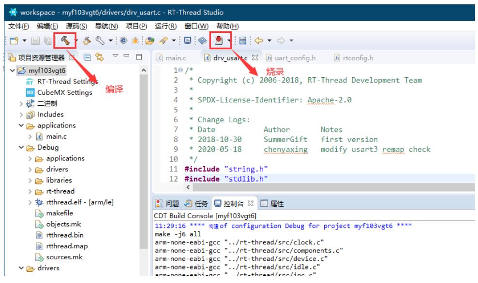The width and height of the screenshot is (478, 283).
Task: Open the New file dropdown arrow
Action: point(24,41)
